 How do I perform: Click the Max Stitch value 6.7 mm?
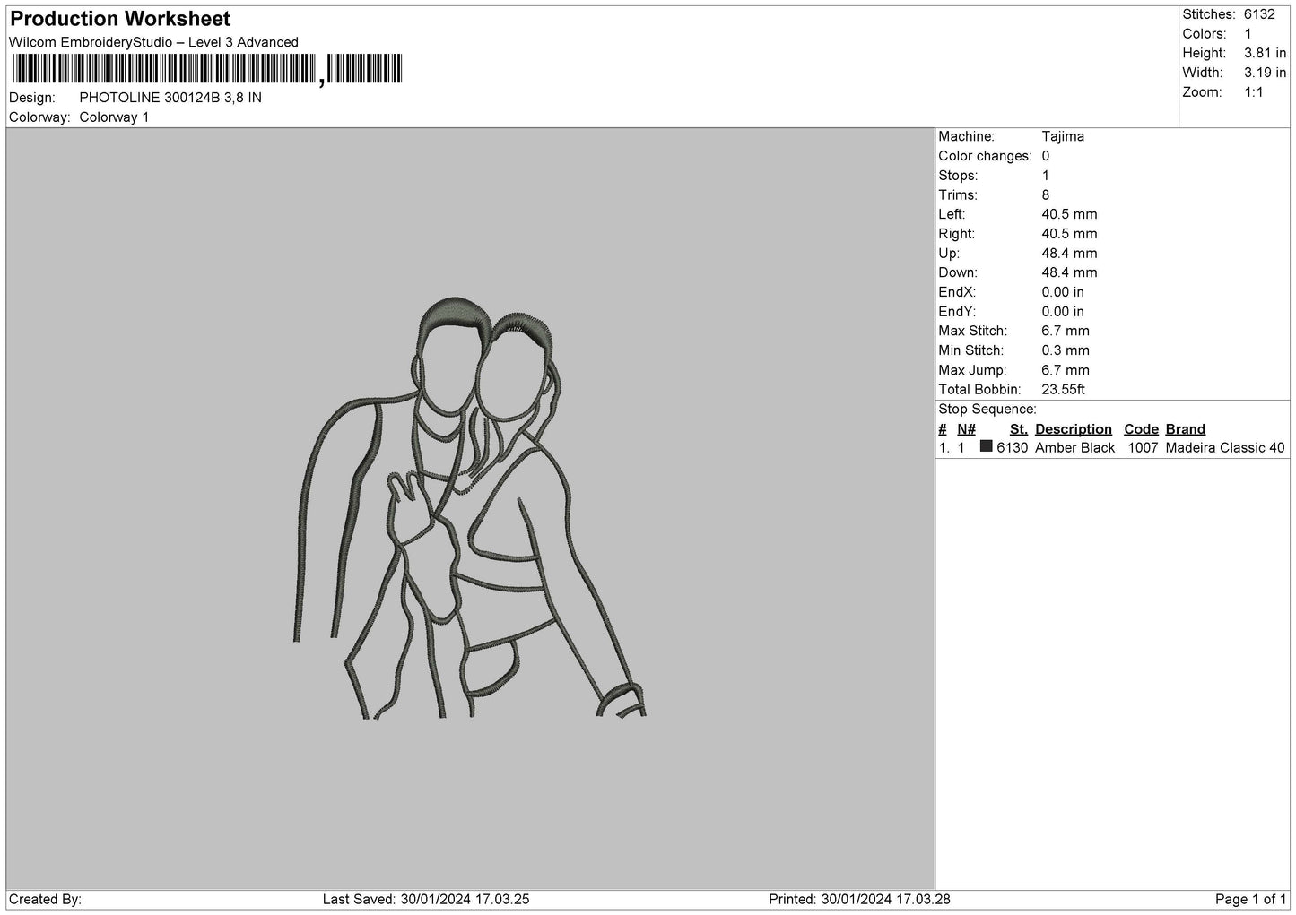pyautogui.click(x=1066, y=332)
